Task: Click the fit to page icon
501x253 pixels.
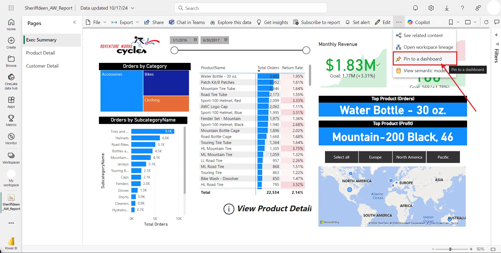Action: point(493,249)
